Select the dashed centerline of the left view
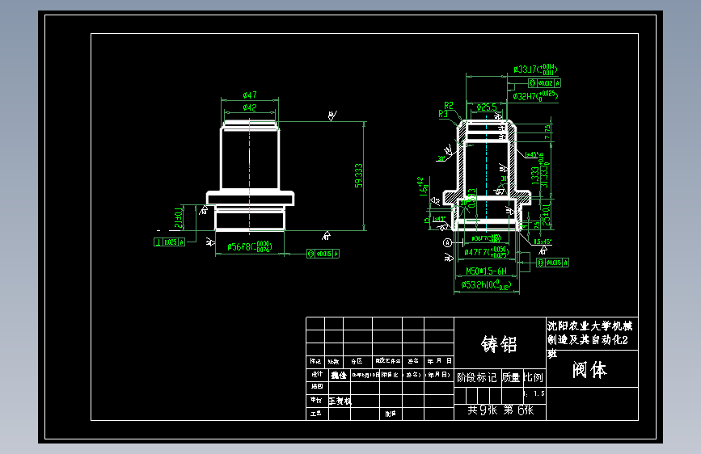The width and height of the screenshot is (701, 454). click(250, 176)
